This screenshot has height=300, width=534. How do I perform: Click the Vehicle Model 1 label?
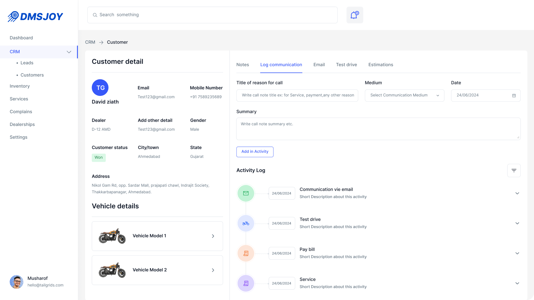pyautogui.click(x=149, y=236)
